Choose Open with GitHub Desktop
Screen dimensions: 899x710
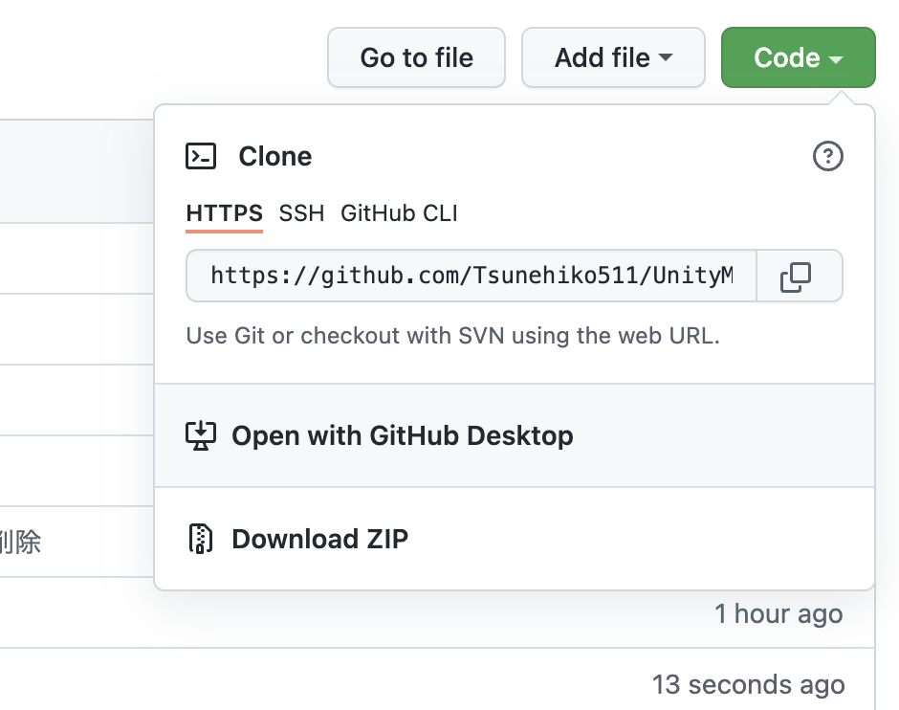tap(515, 435)
